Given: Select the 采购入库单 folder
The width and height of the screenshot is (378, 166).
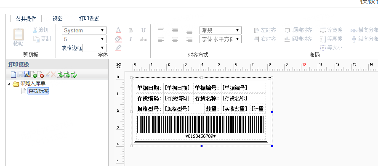Looking at the screenshot, I should pyautogui.click(x=29, y=84).
